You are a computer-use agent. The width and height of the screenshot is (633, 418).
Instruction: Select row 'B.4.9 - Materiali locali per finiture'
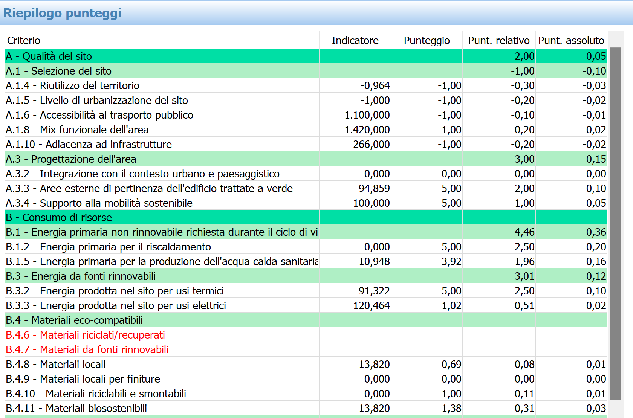(306, 379)
